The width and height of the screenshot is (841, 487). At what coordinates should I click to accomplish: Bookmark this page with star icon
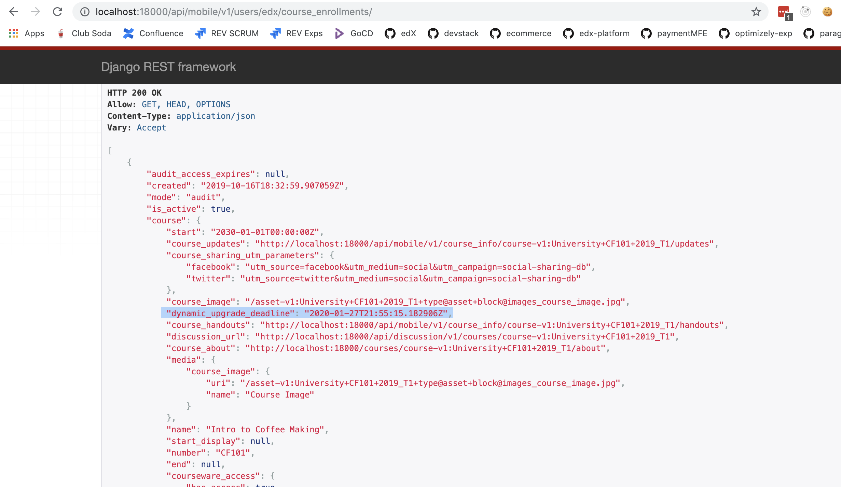(x=756, y=12)
